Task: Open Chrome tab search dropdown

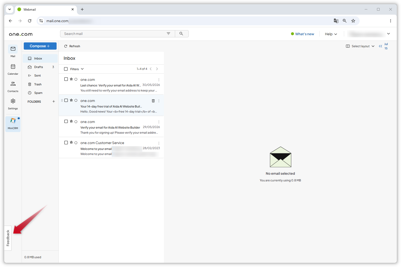Action: pos(10,9)
